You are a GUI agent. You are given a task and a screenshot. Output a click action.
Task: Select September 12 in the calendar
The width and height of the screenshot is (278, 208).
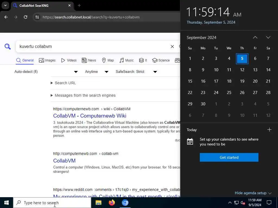click(242, 70)
